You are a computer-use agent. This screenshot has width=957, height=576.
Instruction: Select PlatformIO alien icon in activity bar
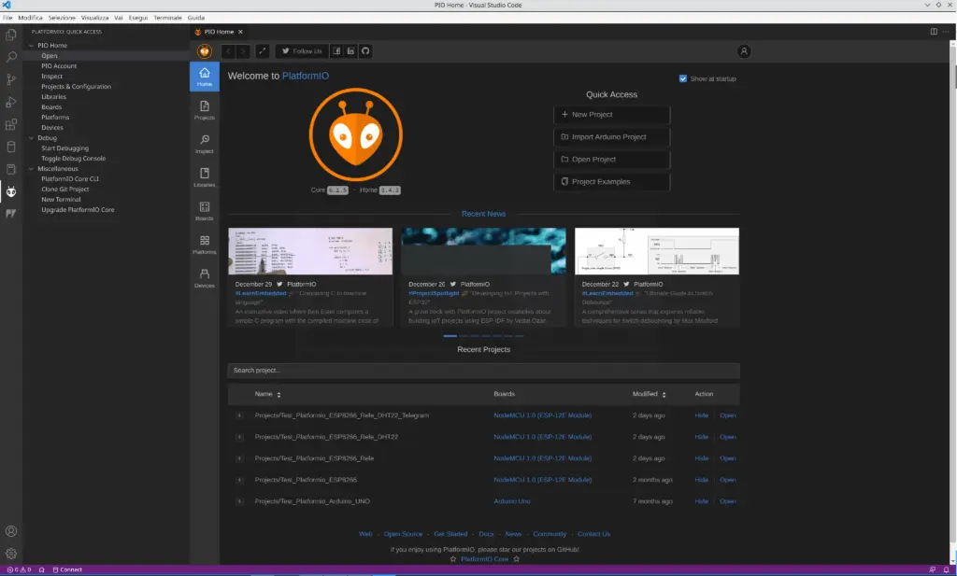point(11,191)
